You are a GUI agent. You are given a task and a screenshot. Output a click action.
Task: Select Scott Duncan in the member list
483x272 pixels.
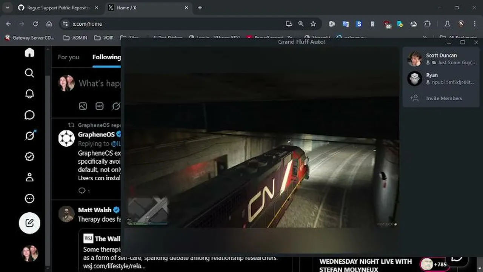pos(441,59)
